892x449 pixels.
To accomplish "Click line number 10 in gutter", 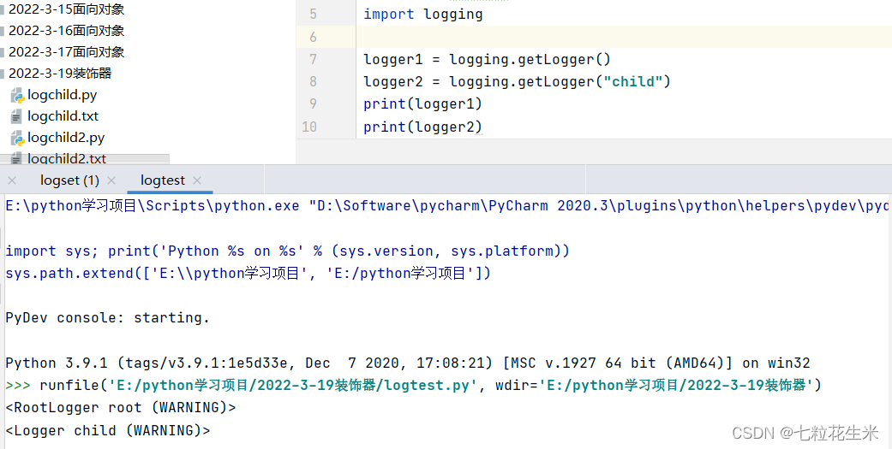I will coord(309,127).
